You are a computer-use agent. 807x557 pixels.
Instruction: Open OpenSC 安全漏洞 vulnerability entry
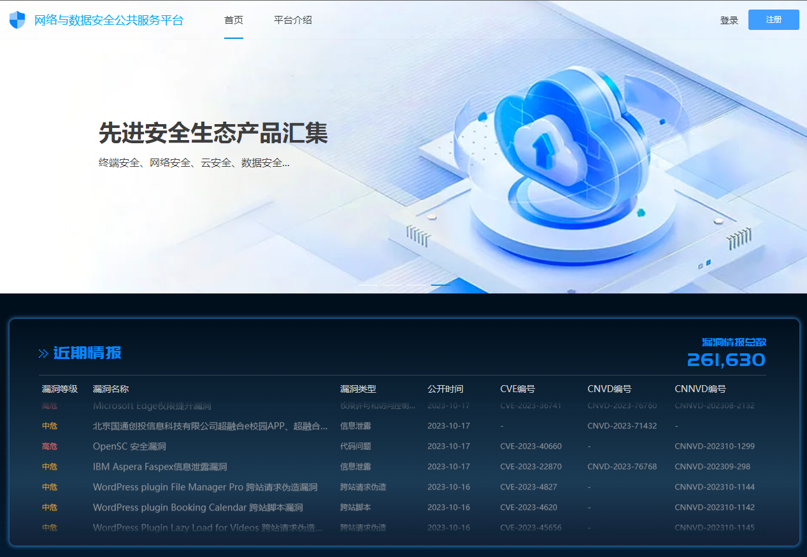129,446
